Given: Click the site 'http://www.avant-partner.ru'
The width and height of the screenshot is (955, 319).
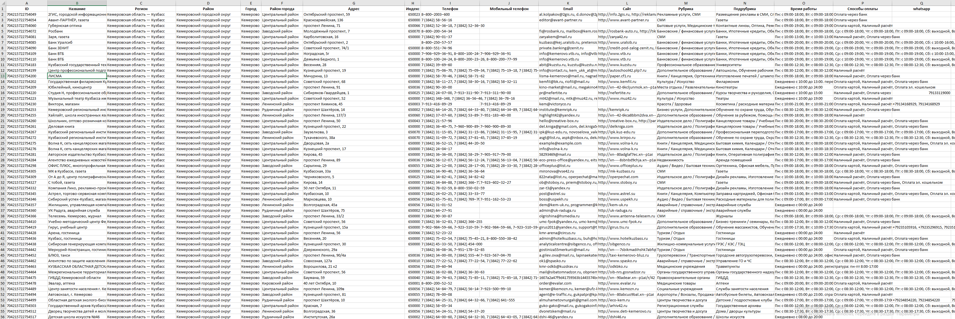Looking at the screenshot, I should click(626, 20).
